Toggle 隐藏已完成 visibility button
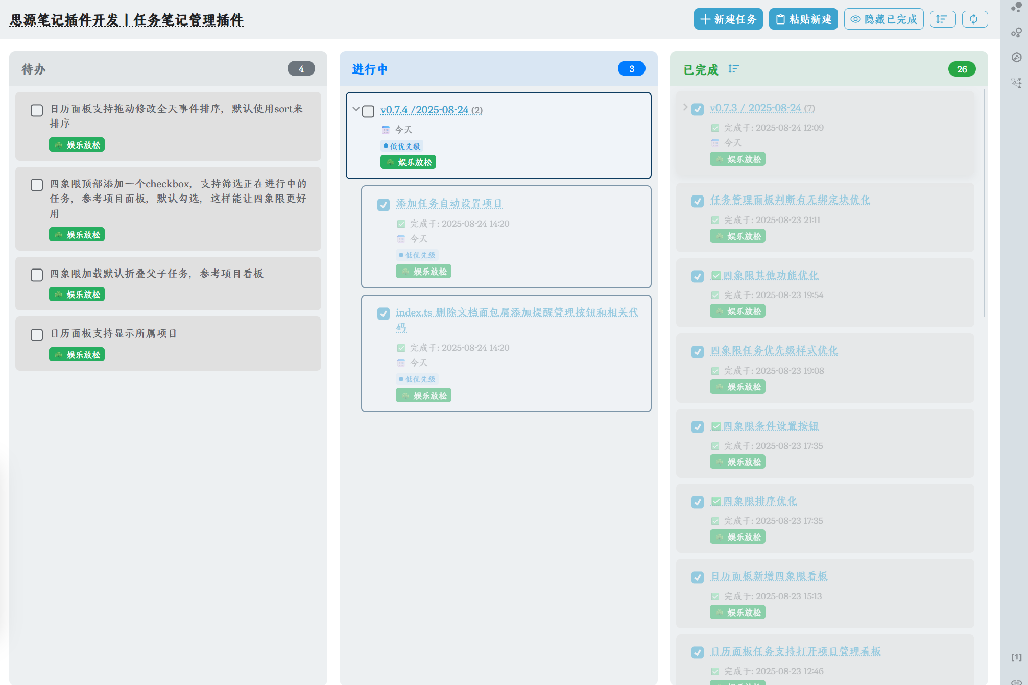Screen dimensions: 1028x685 tap(883, 19)
